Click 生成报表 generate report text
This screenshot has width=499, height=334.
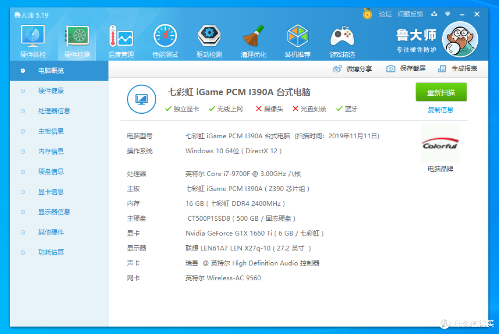click(464, 68)
